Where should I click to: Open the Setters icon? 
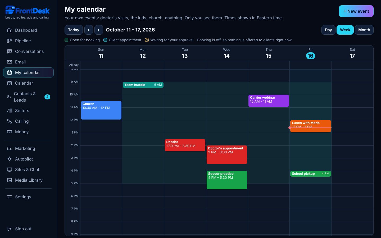tap(10, 111)
